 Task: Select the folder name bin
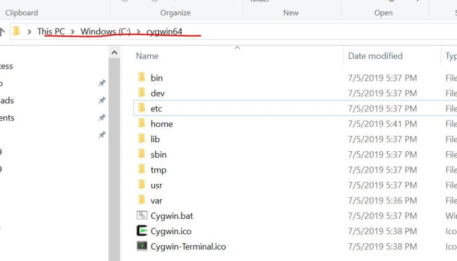[x=157, y=78]
